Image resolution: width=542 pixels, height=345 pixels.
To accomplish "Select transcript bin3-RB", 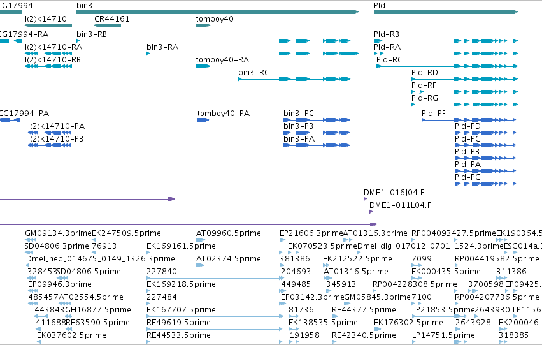I will pos(213,41).
